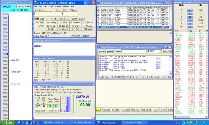Click the F7 QRZ? button
Screen dimensions: 209x125
(x=76, y=26)
